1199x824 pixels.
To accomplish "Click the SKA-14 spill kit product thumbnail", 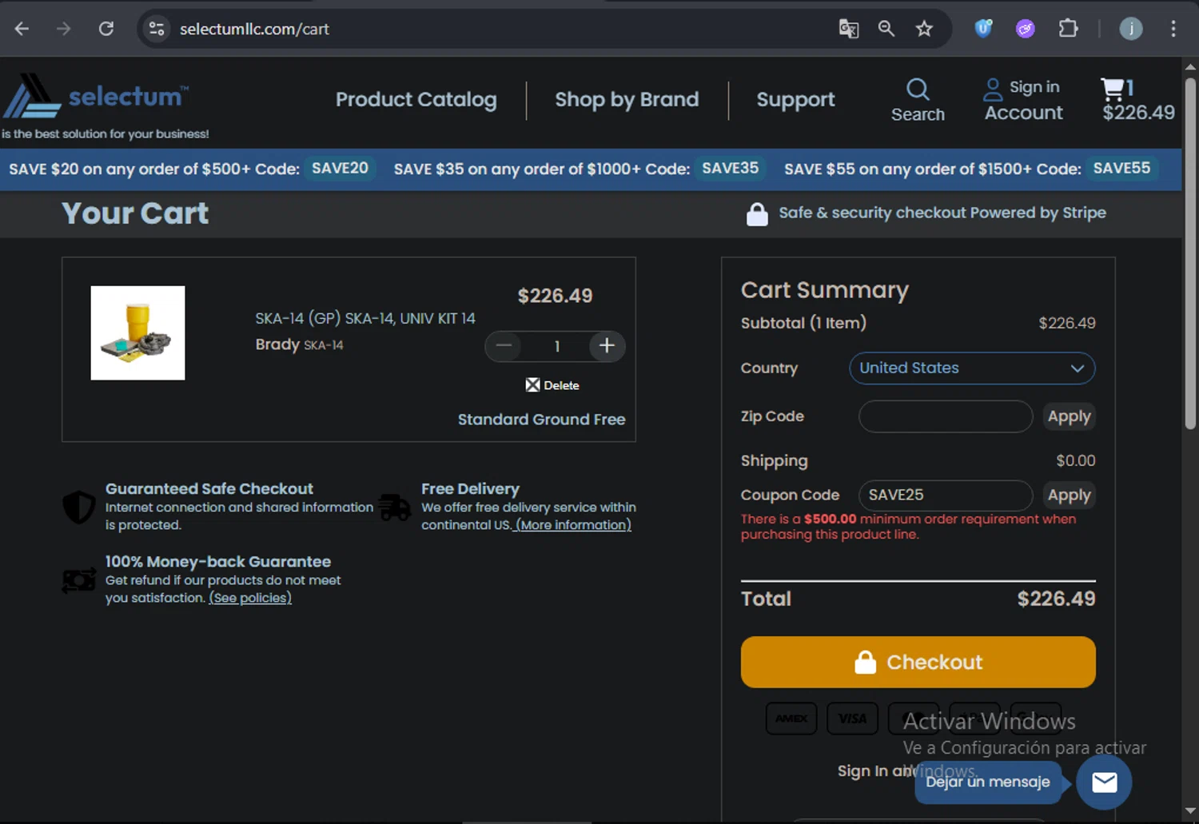I will tap(137, 332).
